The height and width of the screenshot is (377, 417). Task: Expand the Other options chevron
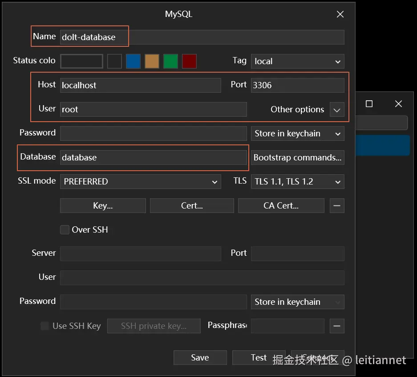[337, 110]
